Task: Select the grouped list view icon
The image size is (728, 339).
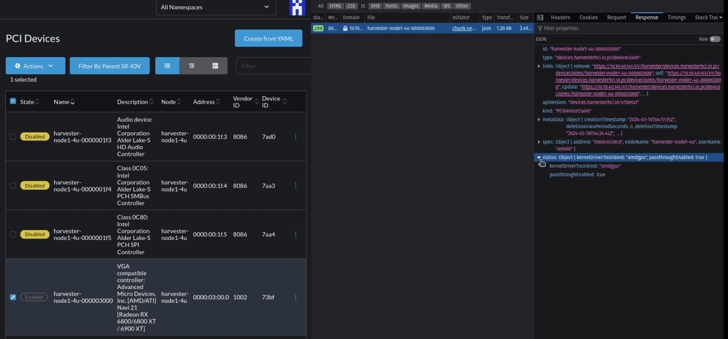Action: [191, 66]
